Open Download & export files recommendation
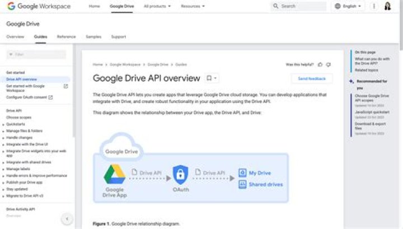 (x=371, y=126)
